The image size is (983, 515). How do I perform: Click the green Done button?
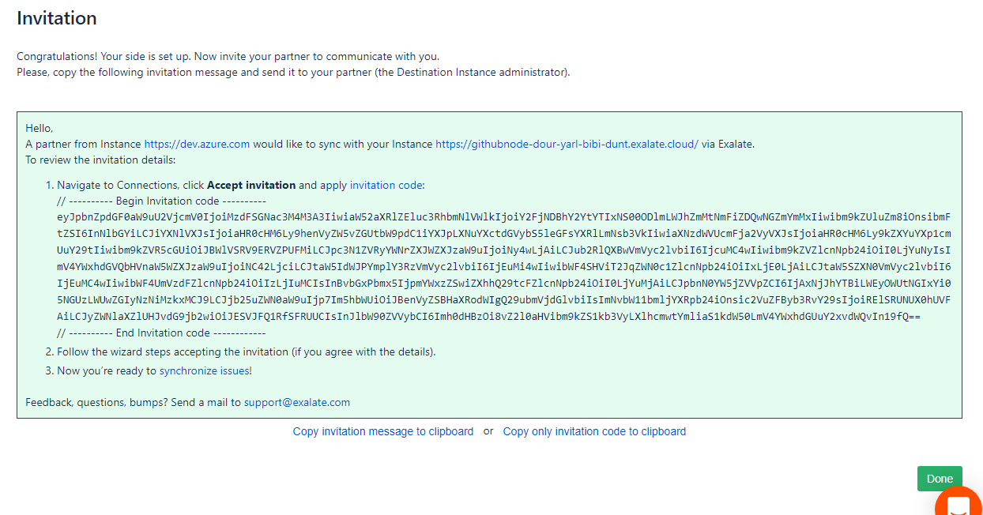[940, 479]
